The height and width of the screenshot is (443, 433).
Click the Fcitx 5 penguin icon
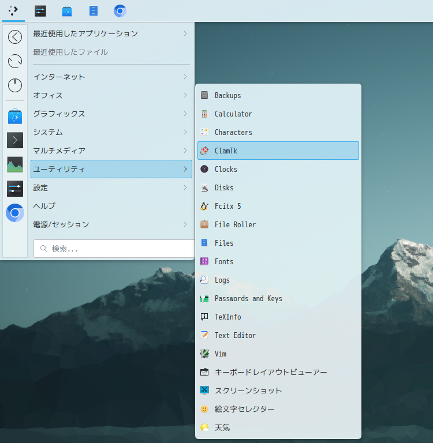click(x=204, y=206)
